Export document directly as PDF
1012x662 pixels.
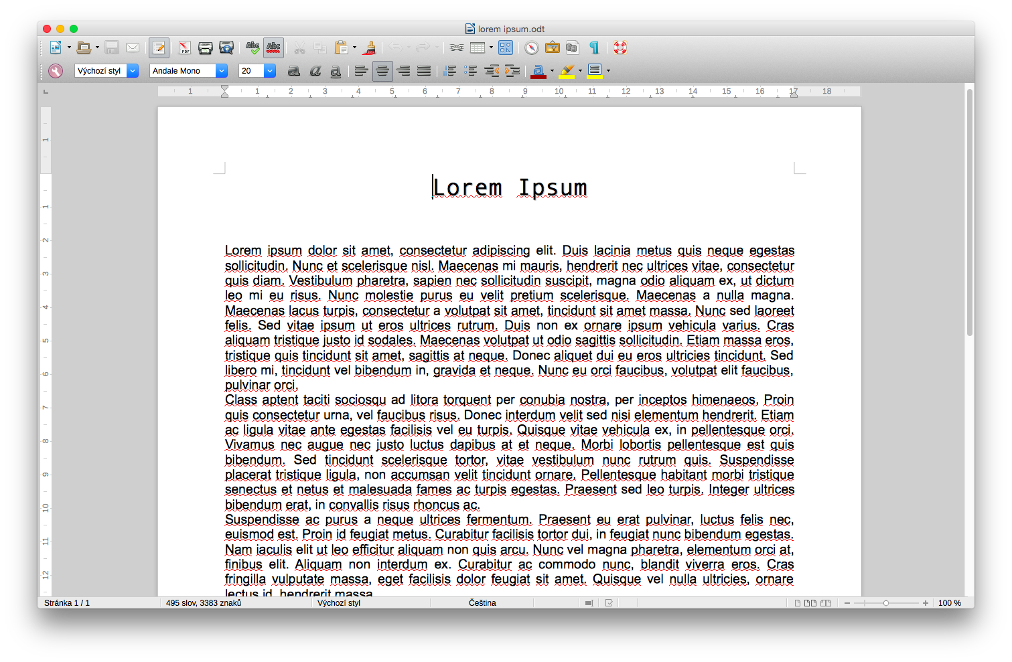tap(184, 48)
